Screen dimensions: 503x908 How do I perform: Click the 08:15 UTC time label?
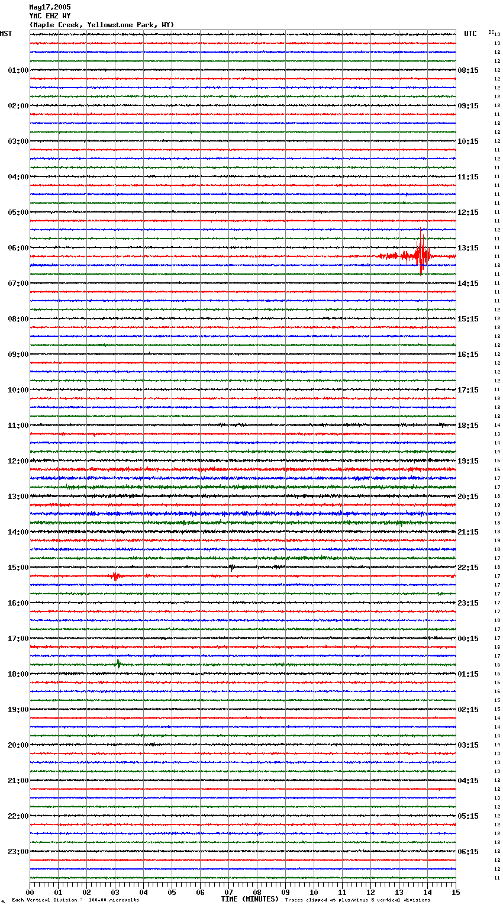click(x=468, y=70)
